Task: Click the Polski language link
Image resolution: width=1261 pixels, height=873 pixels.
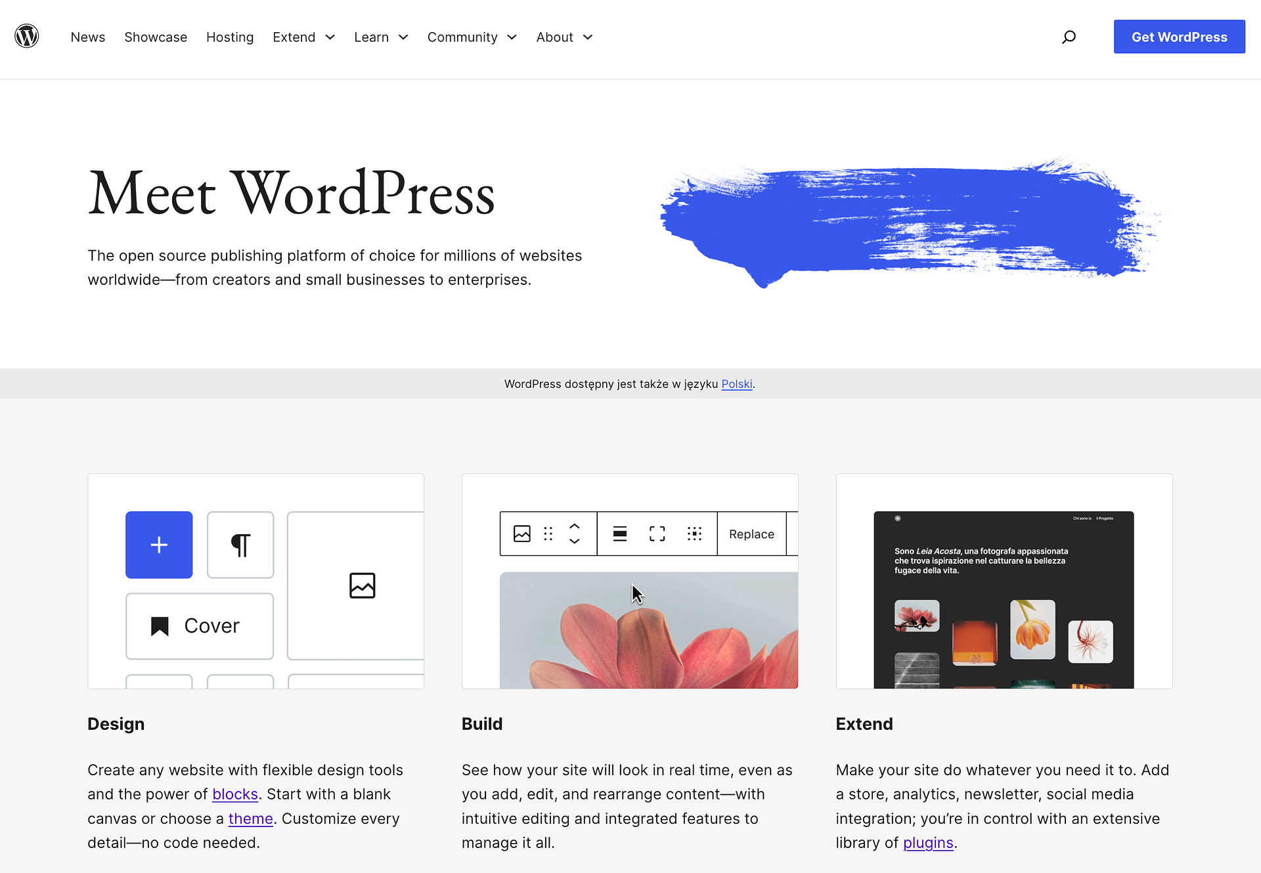Action: 736,383
